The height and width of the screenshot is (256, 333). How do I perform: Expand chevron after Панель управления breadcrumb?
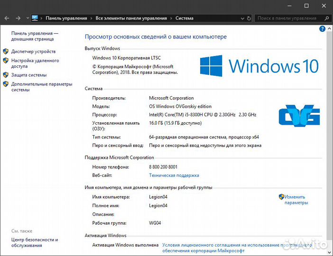[91, 18]
